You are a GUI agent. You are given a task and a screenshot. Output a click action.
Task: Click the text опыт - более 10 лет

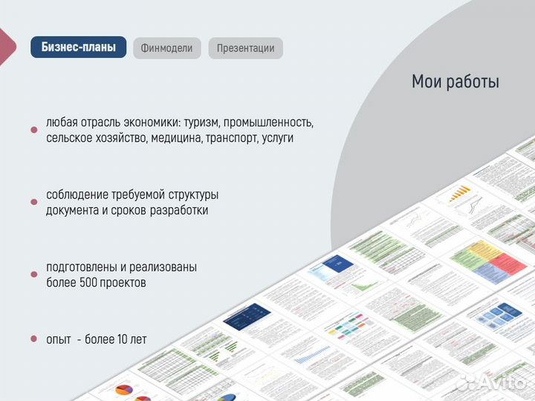(x=96, y=339)
